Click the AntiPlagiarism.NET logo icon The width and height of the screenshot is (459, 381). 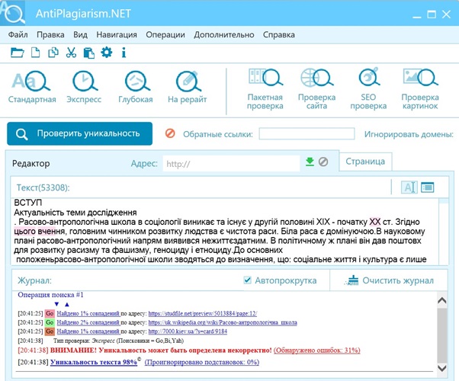(13, 13)
